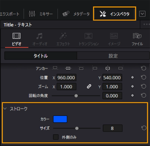Add keyframe for 位置
The height and width of the screenshot is (146, 150).
[x=132, y=77]
